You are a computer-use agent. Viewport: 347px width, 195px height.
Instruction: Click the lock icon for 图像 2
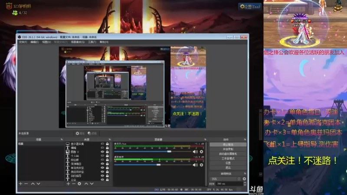point(107,152)
